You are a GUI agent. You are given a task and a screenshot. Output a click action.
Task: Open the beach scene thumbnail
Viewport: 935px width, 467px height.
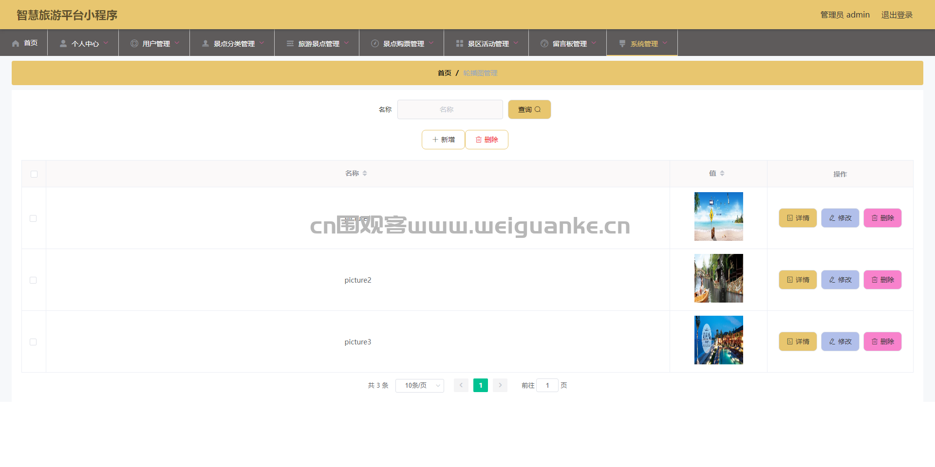[x=719, y=216]
